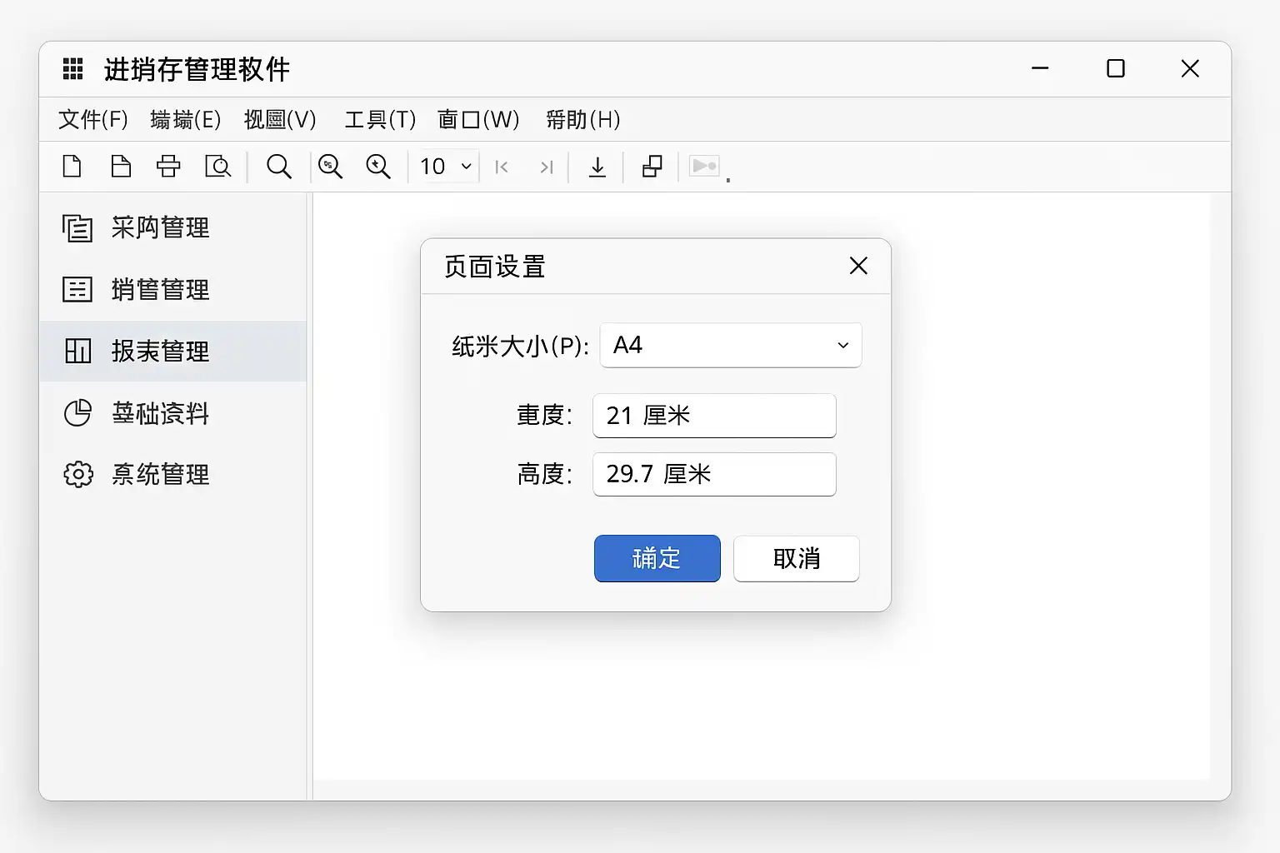Click the plain magnifier search icon

tap(279, 167)
